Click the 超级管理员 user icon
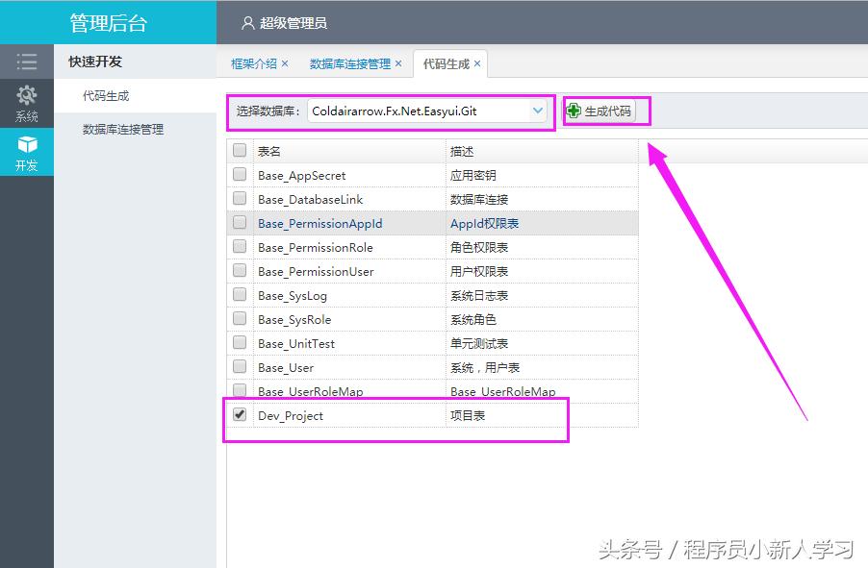The height and width of the screenshot is (568, 868). point(246,20)
